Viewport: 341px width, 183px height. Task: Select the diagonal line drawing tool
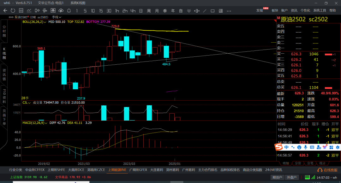pyautogui.click(x=205, y=11)
